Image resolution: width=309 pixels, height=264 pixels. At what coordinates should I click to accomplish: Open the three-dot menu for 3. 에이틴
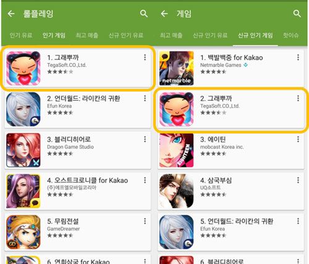(x=298, y=140)
